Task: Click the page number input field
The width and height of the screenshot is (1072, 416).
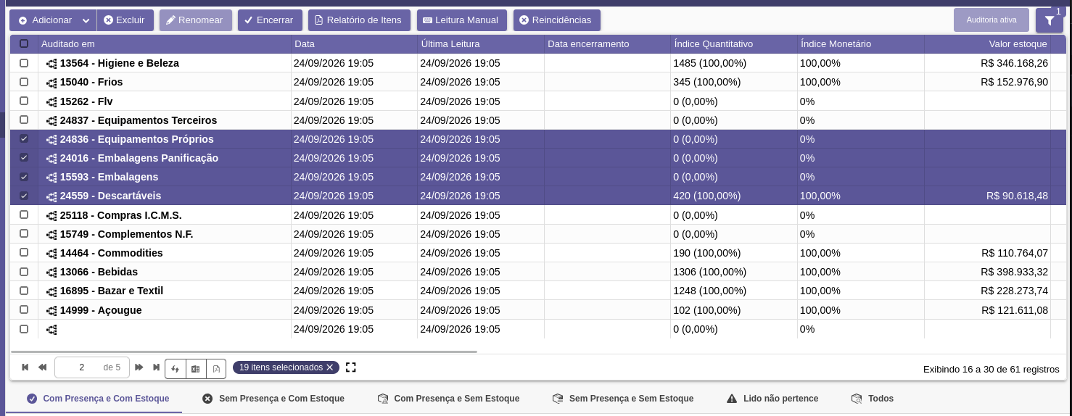Action: [82, 367]
